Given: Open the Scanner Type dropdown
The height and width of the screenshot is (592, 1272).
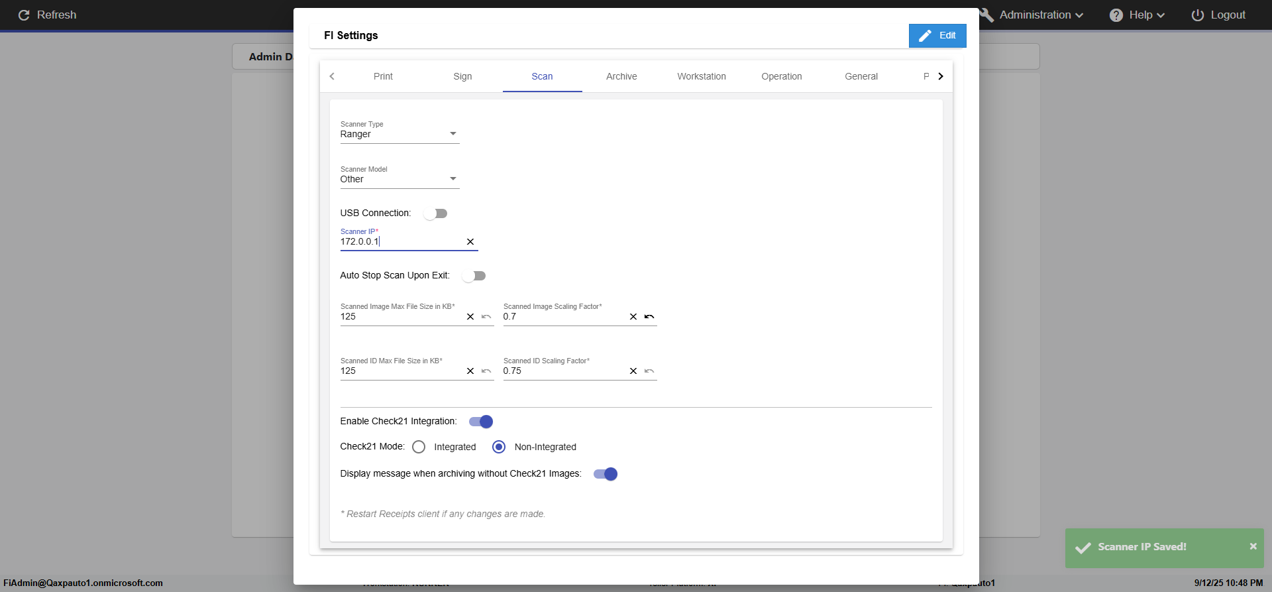Looking at the screenshot, I should point(399,134).
